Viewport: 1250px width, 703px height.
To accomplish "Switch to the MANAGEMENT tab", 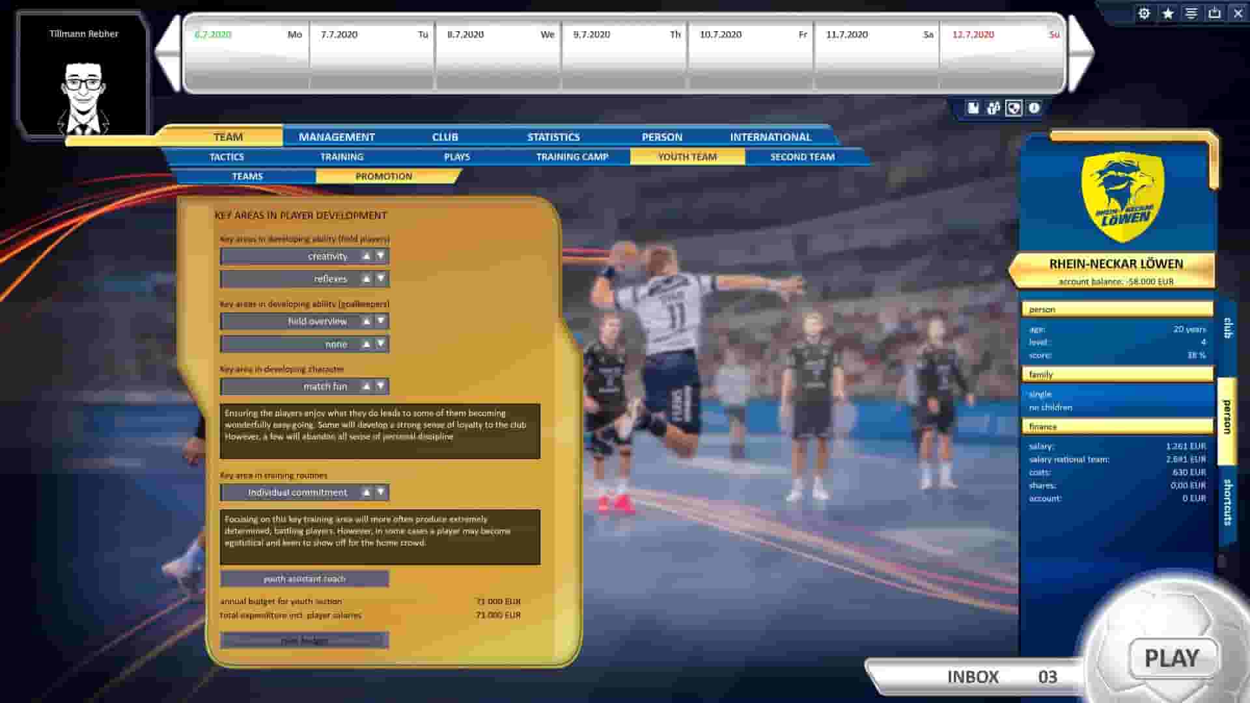I will 336,137.
